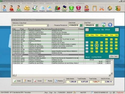
Task: Click the Total Saídas value 7.934,71
Action: pos(95,82)
